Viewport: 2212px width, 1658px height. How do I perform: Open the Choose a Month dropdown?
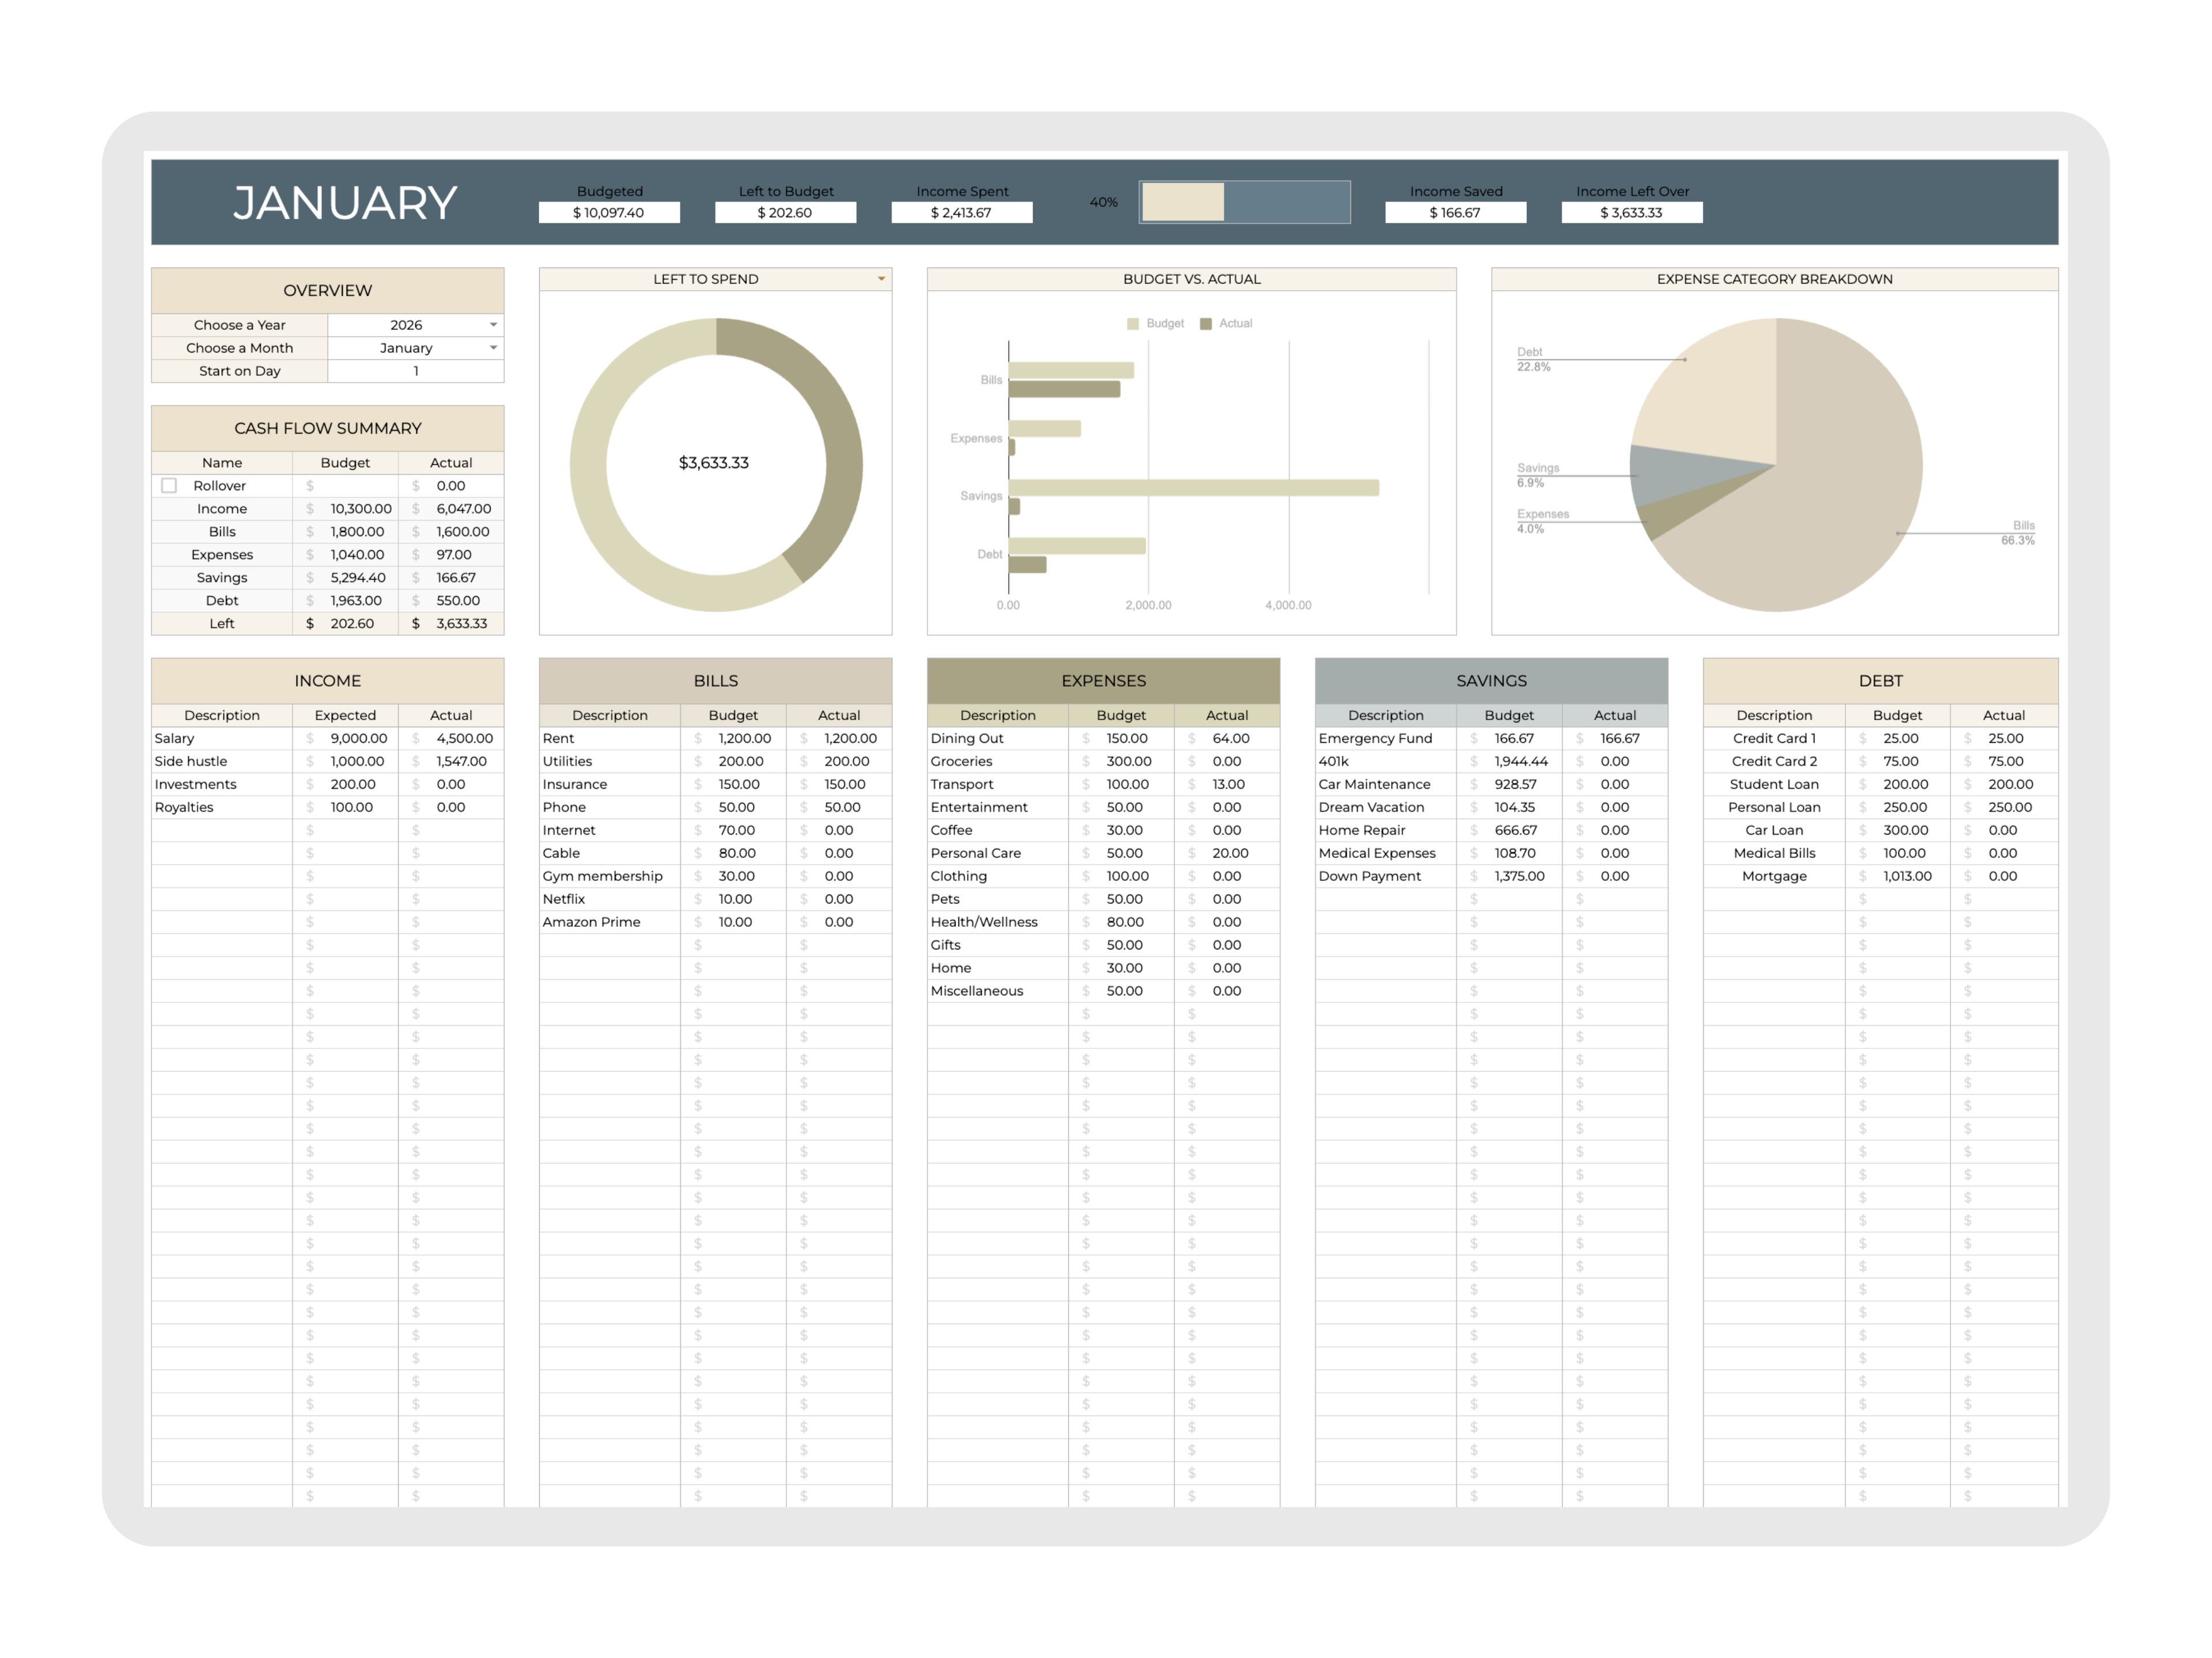coord(493,348)
